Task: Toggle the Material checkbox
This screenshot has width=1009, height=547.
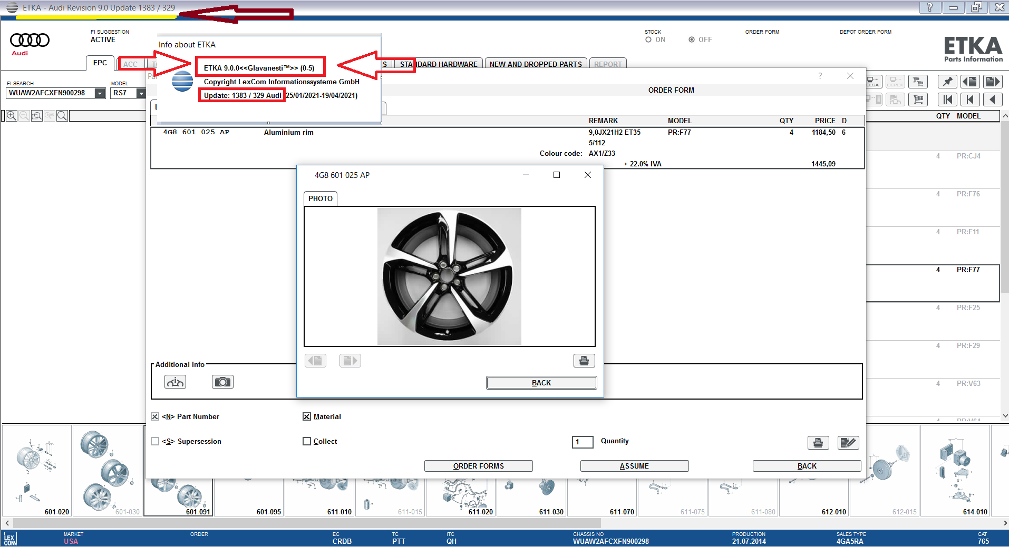Action: tap(307, 416)
